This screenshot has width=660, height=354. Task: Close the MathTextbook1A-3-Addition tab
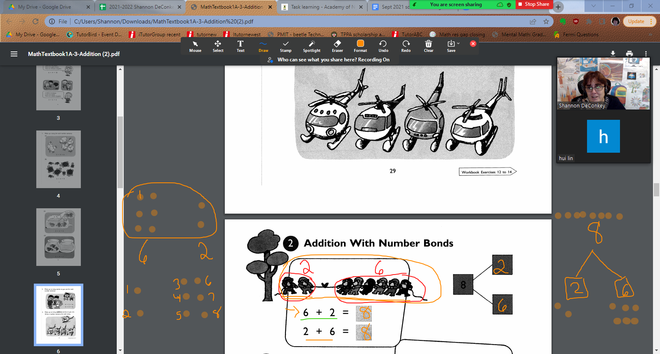(270, 7)
